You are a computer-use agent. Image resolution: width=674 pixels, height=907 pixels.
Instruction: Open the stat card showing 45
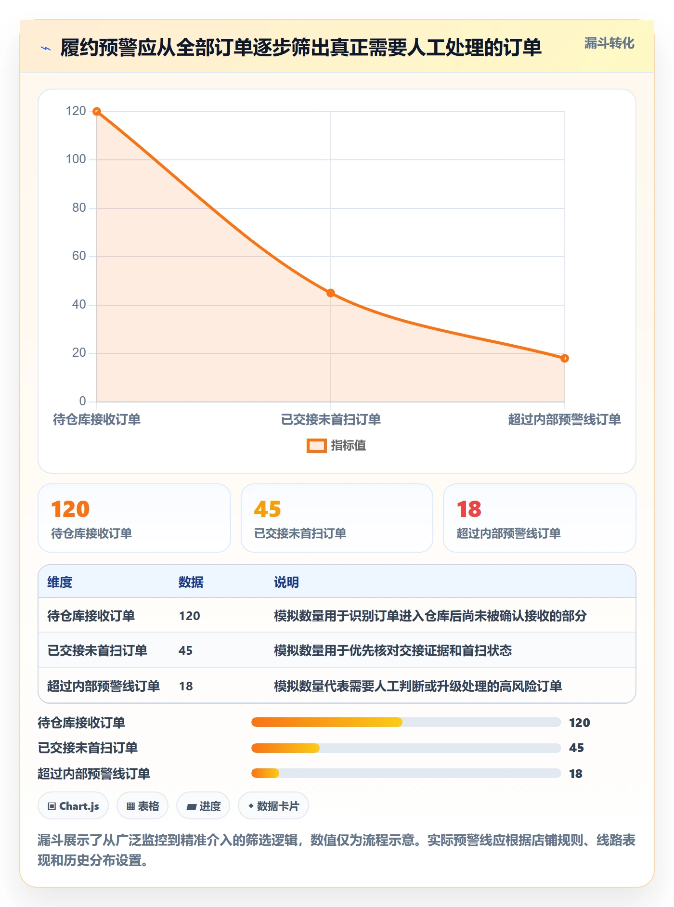coord(337,518)
